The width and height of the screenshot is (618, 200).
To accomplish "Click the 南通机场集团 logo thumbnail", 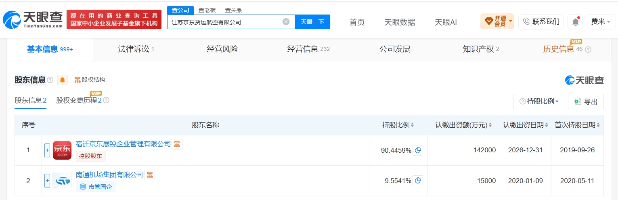I will tap(62, 181).
